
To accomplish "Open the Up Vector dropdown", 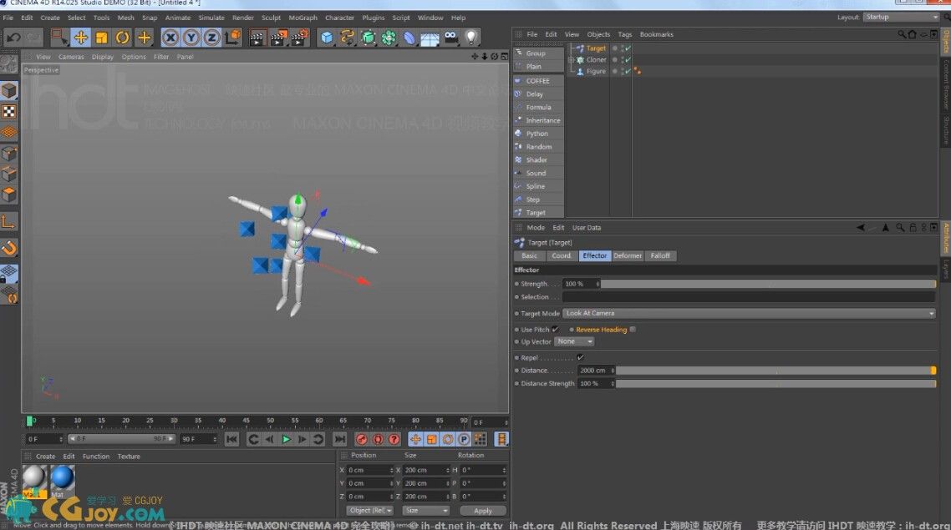I will (574, 341).
